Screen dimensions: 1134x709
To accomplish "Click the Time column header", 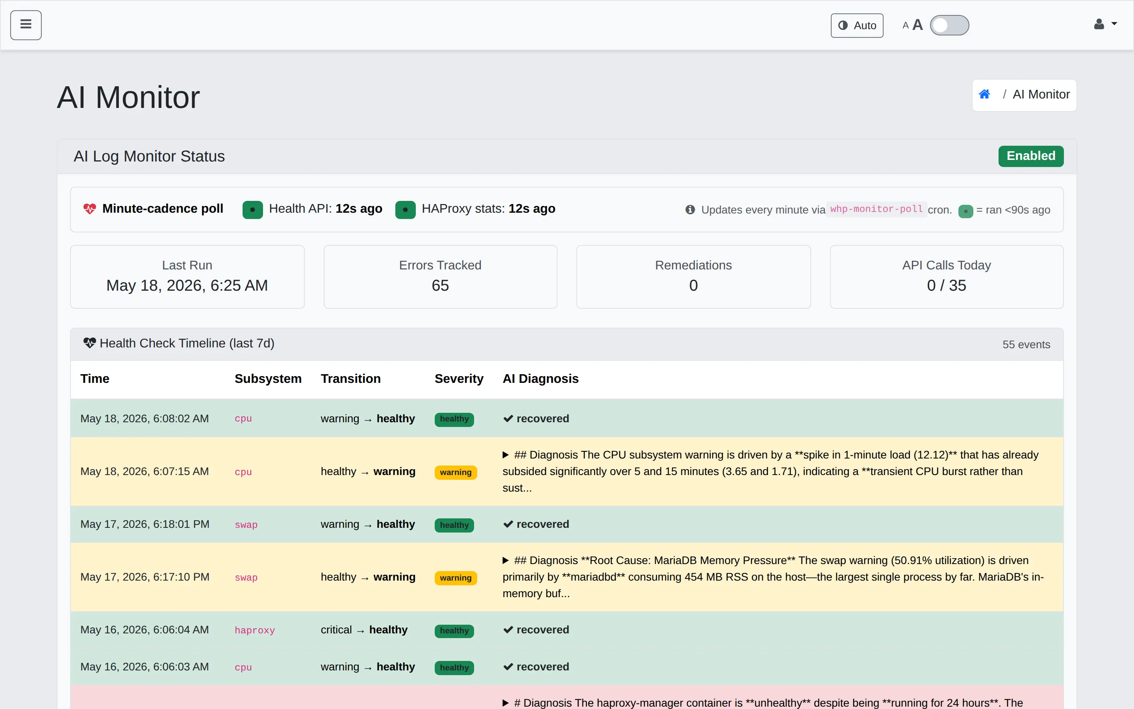I will pyautogui.click(x=94, y=379).
